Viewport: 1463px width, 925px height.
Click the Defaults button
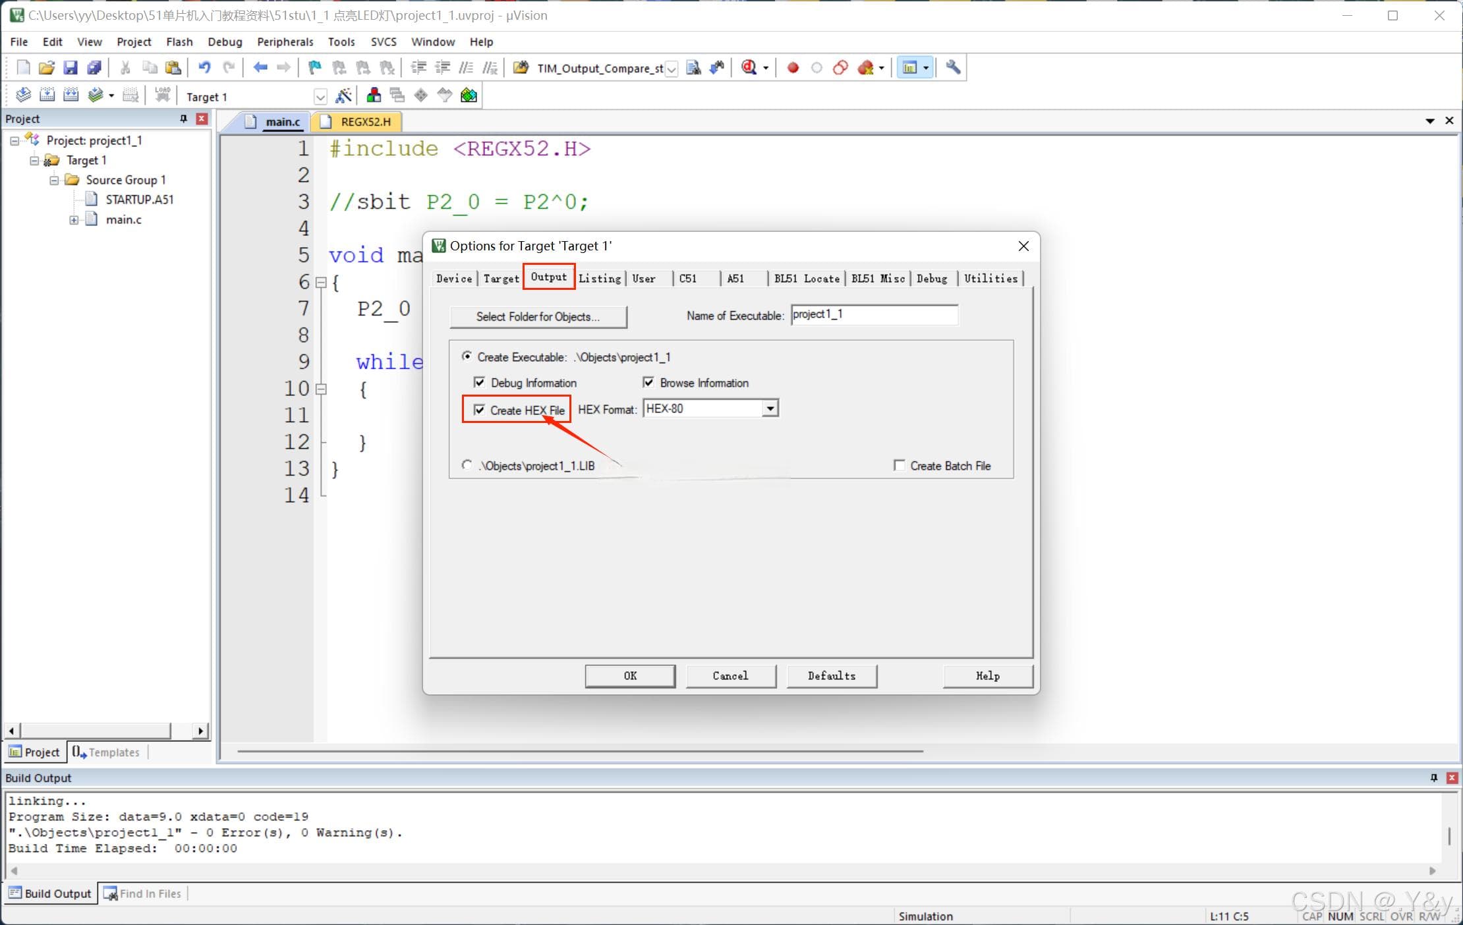point(832,675)
